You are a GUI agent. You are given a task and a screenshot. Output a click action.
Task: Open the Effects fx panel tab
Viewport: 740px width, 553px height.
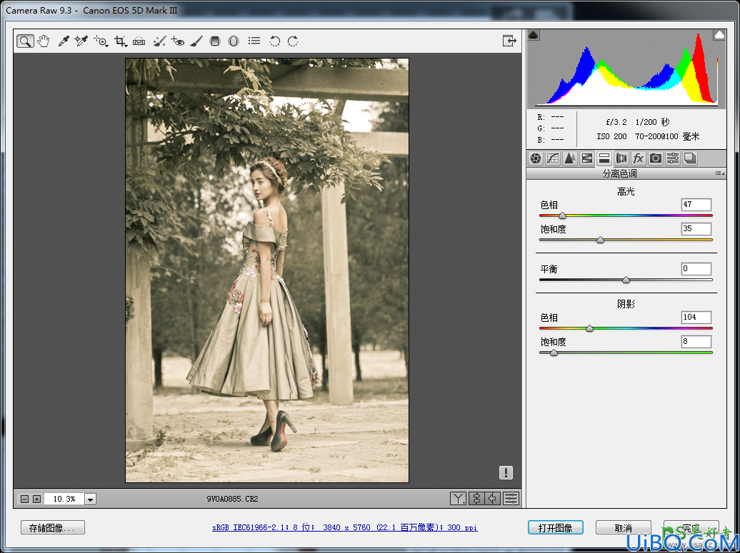point(639,158)
